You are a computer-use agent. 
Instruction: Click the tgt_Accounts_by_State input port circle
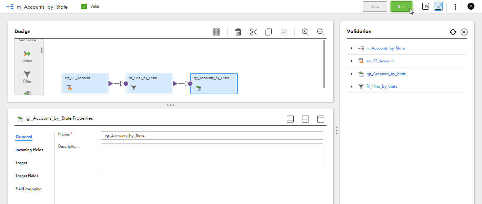point(190,84)
